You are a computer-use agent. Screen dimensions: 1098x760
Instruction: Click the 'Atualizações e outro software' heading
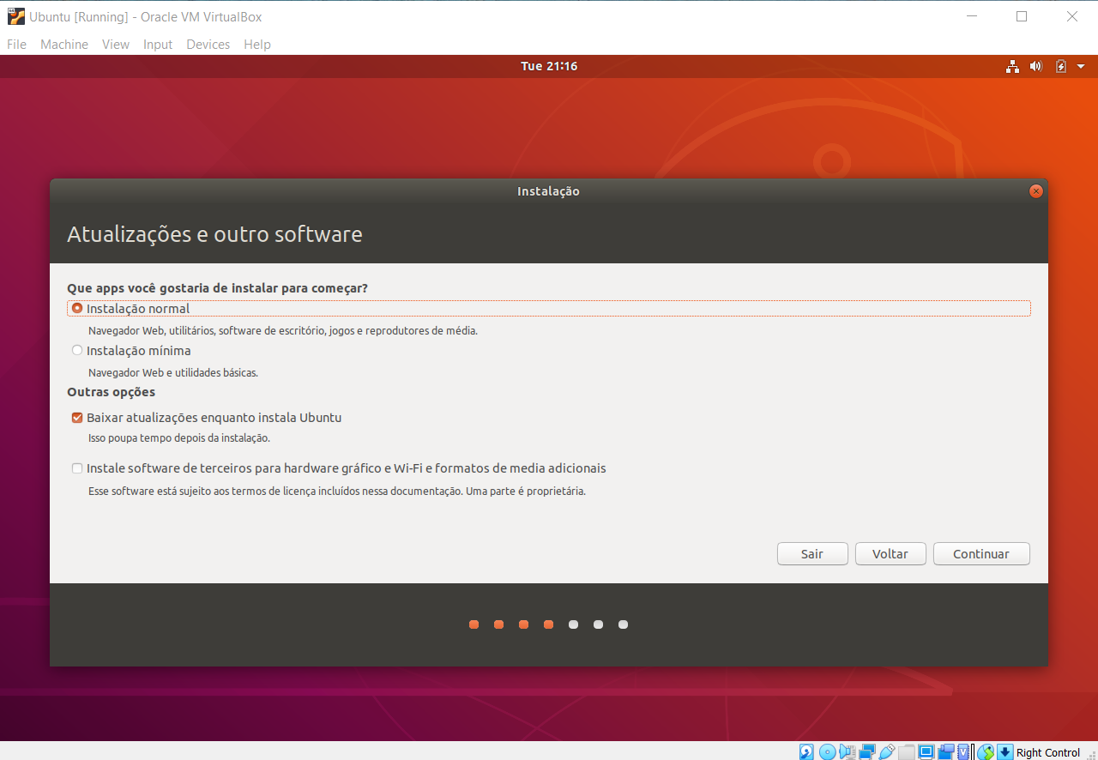click(x=214, y=233)
